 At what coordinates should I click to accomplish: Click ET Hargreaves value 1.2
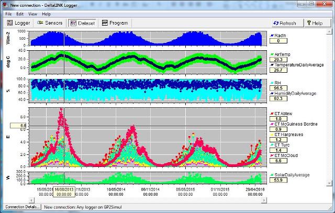pyautogui.click(x=278, y=140)
